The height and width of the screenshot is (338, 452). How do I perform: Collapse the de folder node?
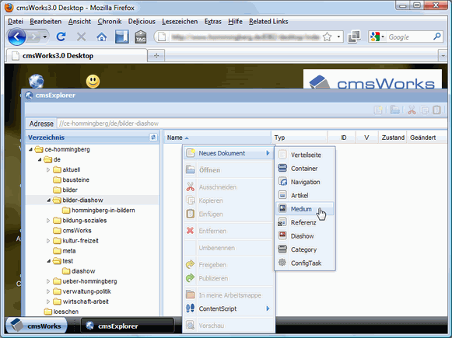[x=40, y=159]
